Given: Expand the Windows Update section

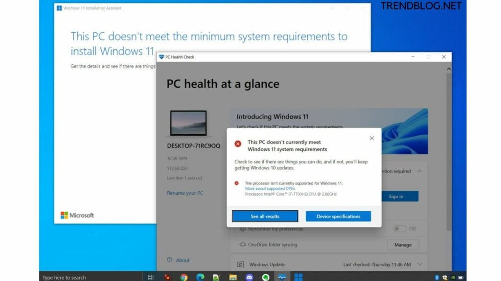Looking at the screenshot, I should 419,264.
